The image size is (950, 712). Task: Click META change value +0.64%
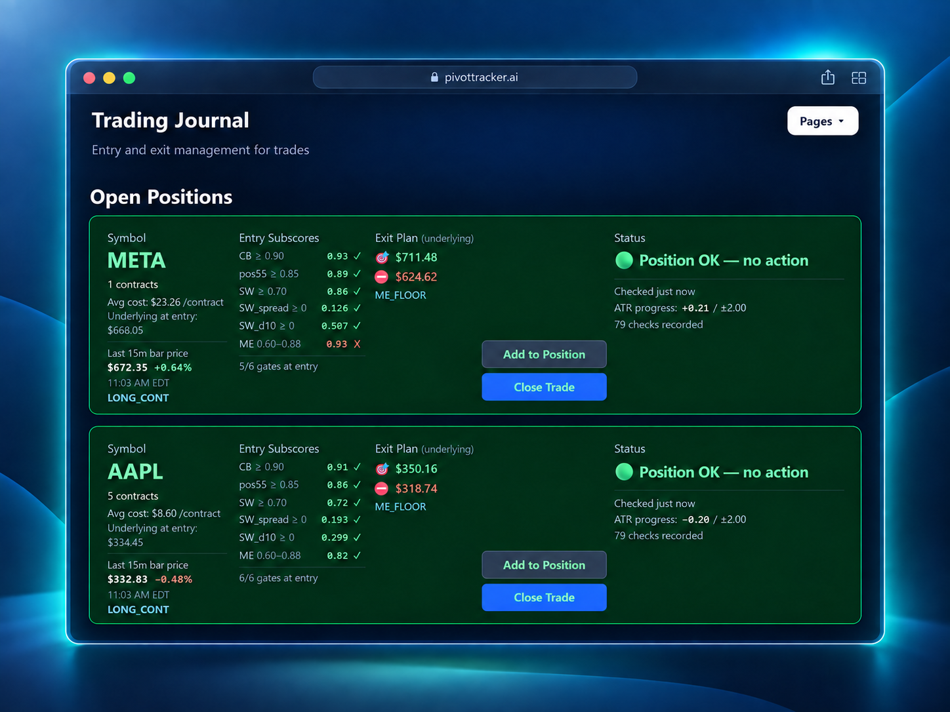pos(173,368)
